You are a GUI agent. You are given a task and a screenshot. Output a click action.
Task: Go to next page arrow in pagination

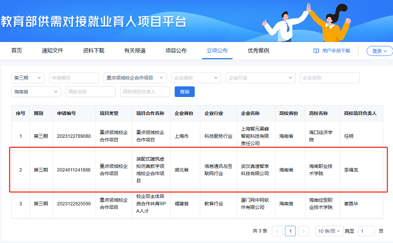click(304, 231)
